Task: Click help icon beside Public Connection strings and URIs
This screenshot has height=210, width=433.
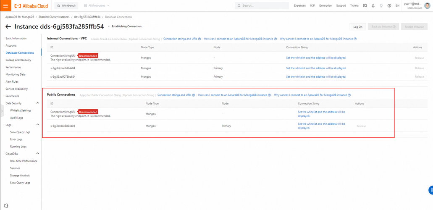Action: pos(194,95)
